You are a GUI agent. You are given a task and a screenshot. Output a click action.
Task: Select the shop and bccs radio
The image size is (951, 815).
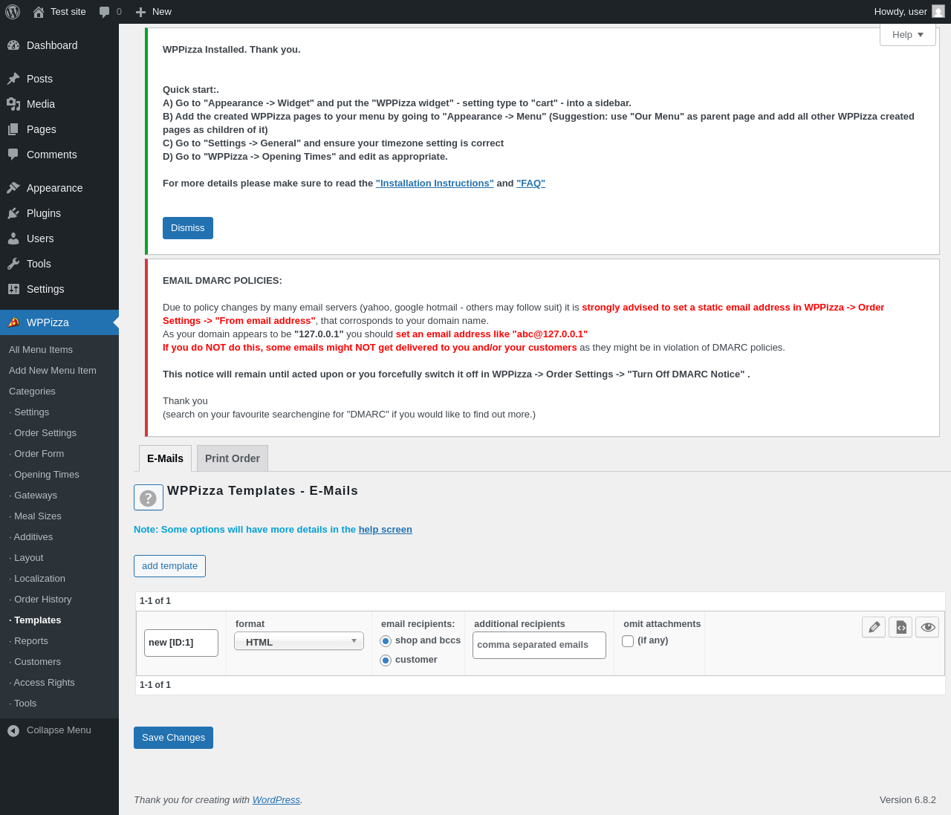[x=386, y=641]
